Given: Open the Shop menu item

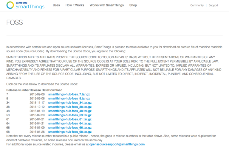Looking at the screenshot, I should (133, 5).
